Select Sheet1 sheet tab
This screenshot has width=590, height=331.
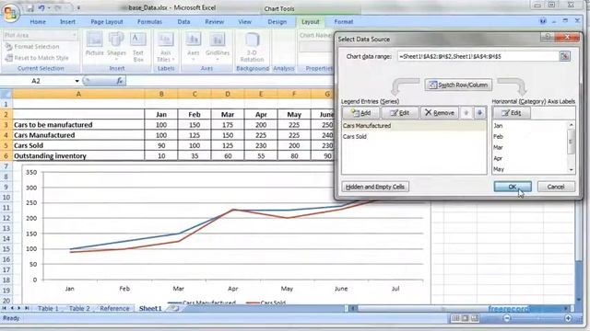coord(150,309)
